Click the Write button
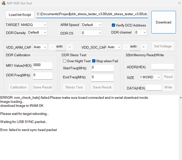Image resolution: width=182 pixels, height=160 pixels. click(x=168, y=87)
